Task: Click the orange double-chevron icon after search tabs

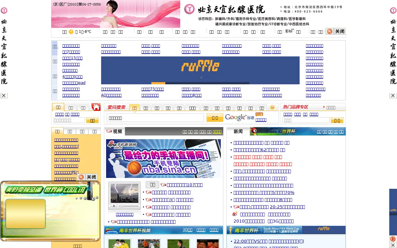Action: click(272, 107)
